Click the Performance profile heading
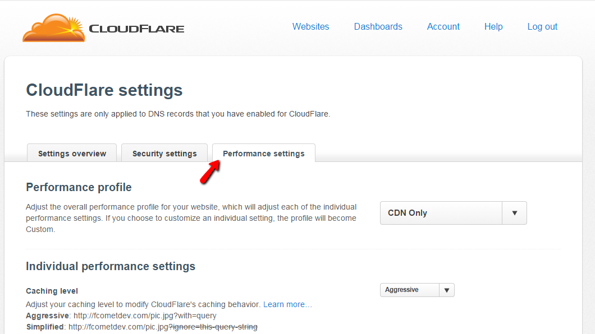 pyautogui.click(x=79, y=187)
